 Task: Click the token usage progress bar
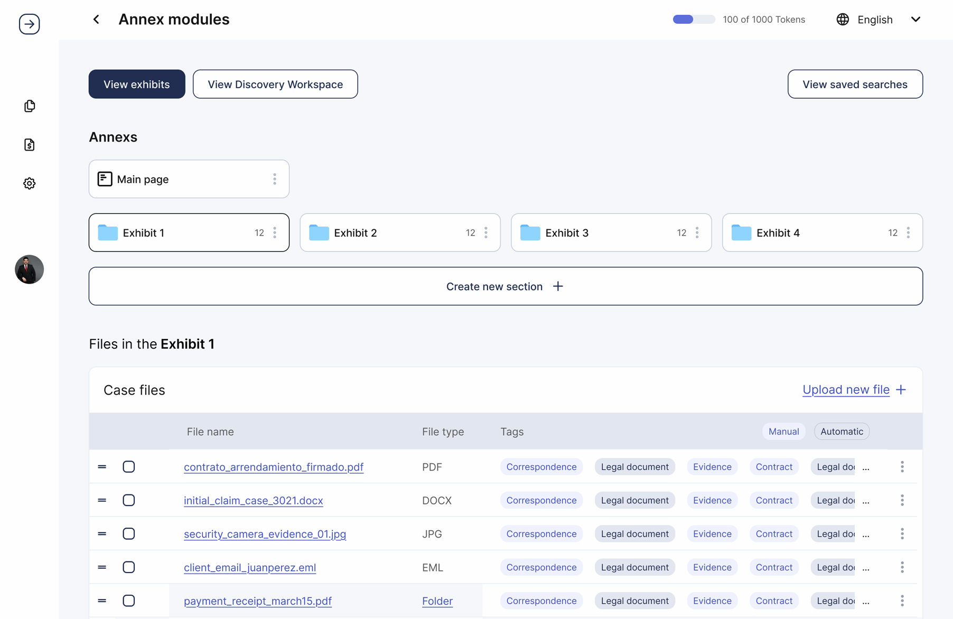[694, 20]
